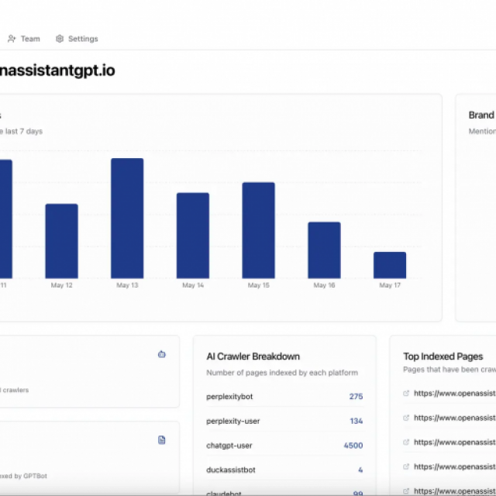Select the May 13 bar
Viewport: 496px width, 496px height.
(x=127, y=219)
